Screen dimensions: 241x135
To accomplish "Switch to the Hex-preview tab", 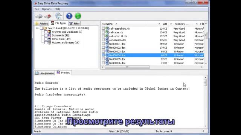I will coord(45,73).
